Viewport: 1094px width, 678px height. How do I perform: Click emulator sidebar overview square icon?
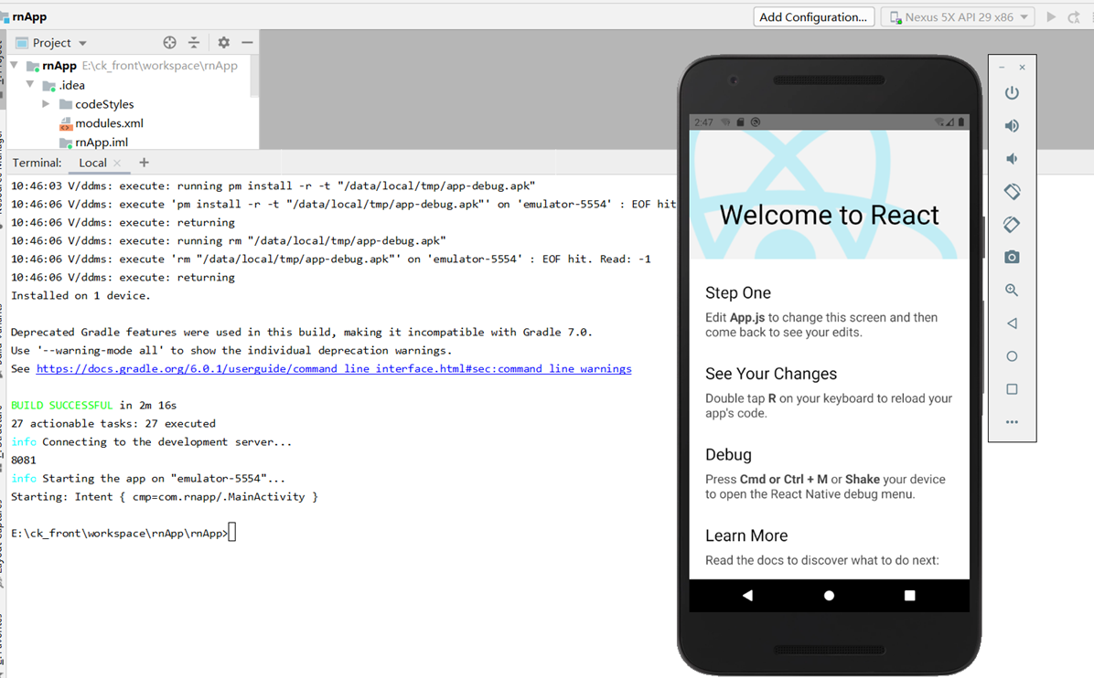pos(1012,389)
